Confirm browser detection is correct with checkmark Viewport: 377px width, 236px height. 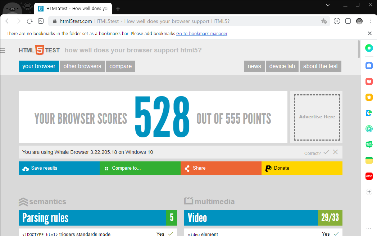[x=326, y=152]
